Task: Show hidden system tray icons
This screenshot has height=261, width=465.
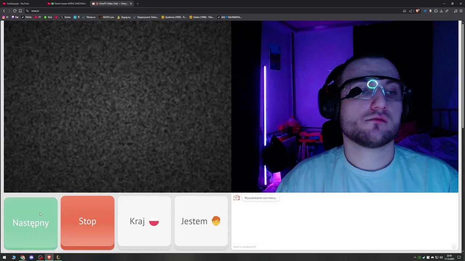Action: pos(415,257)
